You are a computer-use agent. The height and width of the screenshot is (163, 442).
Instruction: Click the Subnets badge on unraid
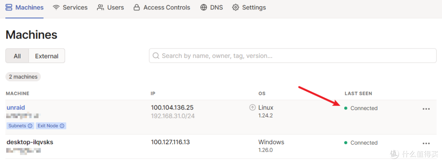[x=20, y=126]
